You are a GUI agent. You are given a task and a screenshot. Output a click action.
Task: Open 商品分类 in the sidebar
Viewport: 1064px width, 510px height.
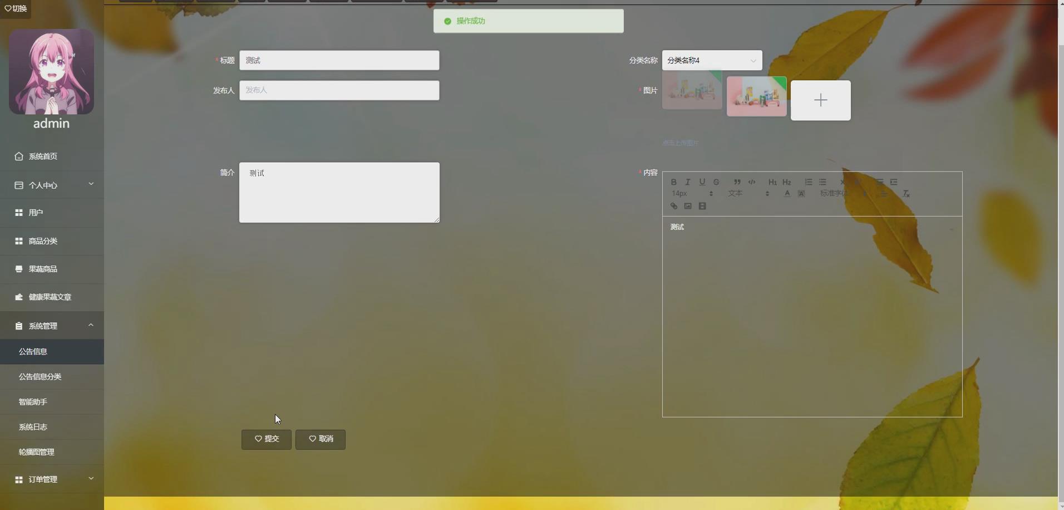[52, 241]
